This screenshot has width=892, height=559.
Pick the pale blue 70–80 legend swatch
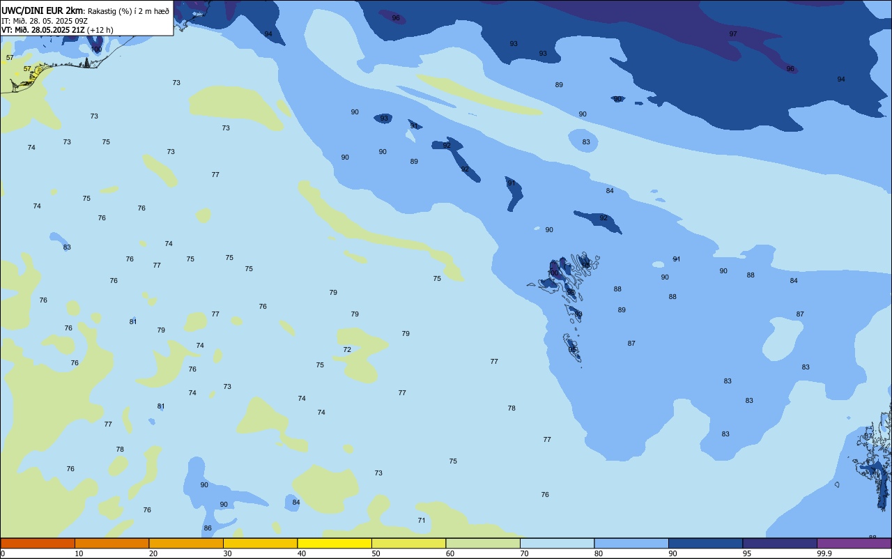tap(557, 543)
